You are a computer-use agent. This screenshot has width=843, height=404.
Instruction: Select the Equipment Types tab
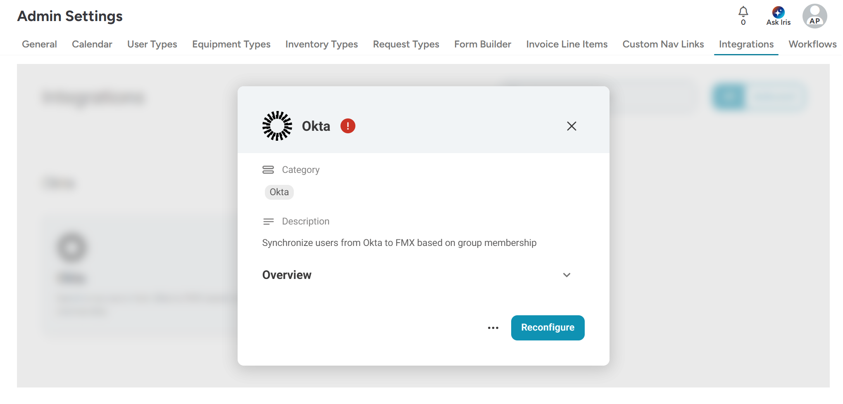231,44
